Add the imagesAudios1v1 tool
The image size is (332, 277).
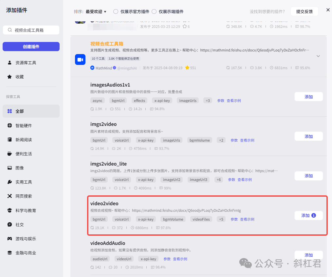tap(308, 97)
